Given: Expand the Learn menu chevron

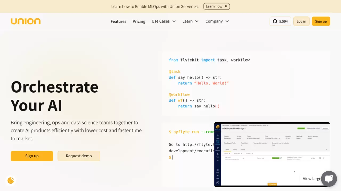Looking at the screenshot, I should (197, 21).
